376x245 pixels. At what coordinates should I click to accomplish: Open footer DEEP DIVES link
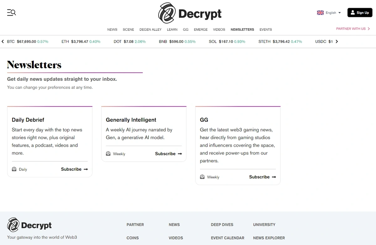tap(222, 225)
